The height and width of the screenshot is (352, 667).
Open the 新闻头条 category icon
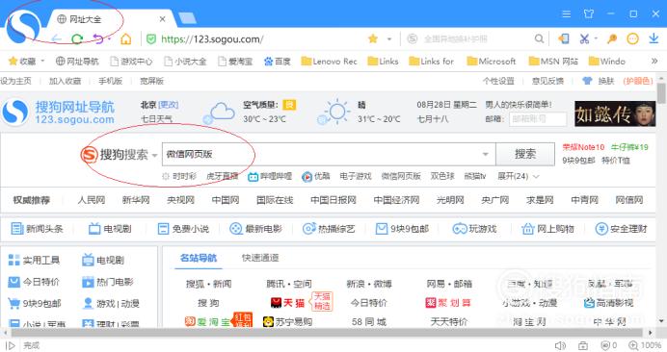(17, 229)
